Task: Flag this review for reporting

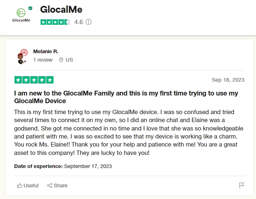Action: 242,186
